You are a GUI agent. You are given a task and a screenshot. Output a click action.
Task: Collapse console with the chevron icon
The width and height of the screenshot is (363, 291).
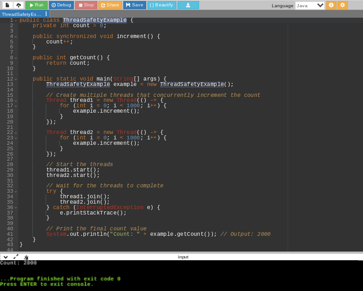[x=5, y=257]
